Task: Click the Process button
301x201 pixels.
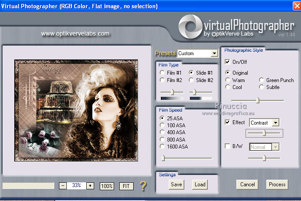Action: pos(277,185)
